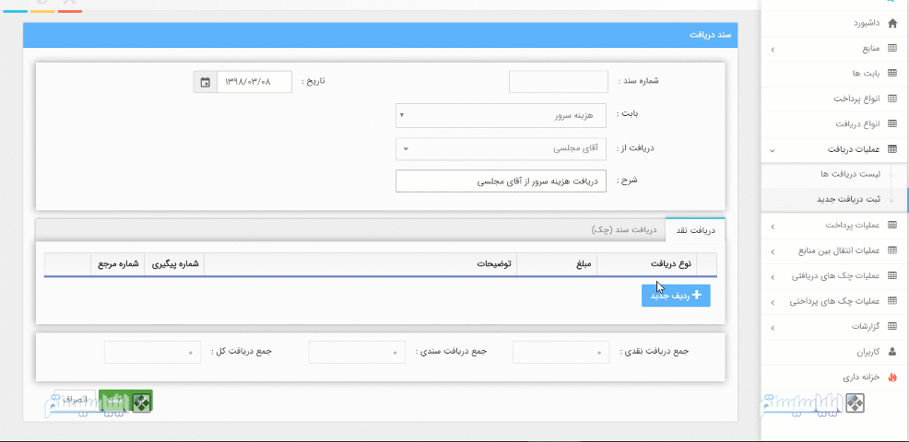
Task: Open the داشبورد home icon in sidebar
Action: 891,24
